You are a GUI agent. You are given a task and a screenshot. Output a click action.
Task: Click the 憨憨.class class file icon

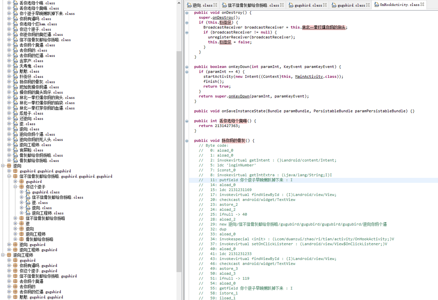[x=16, y=72]
